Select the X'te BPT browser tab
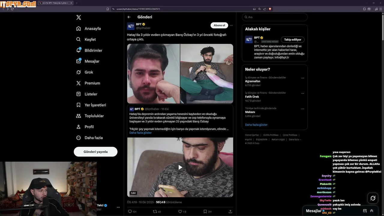This screenshot has width=384, height=216. (55, 3)
